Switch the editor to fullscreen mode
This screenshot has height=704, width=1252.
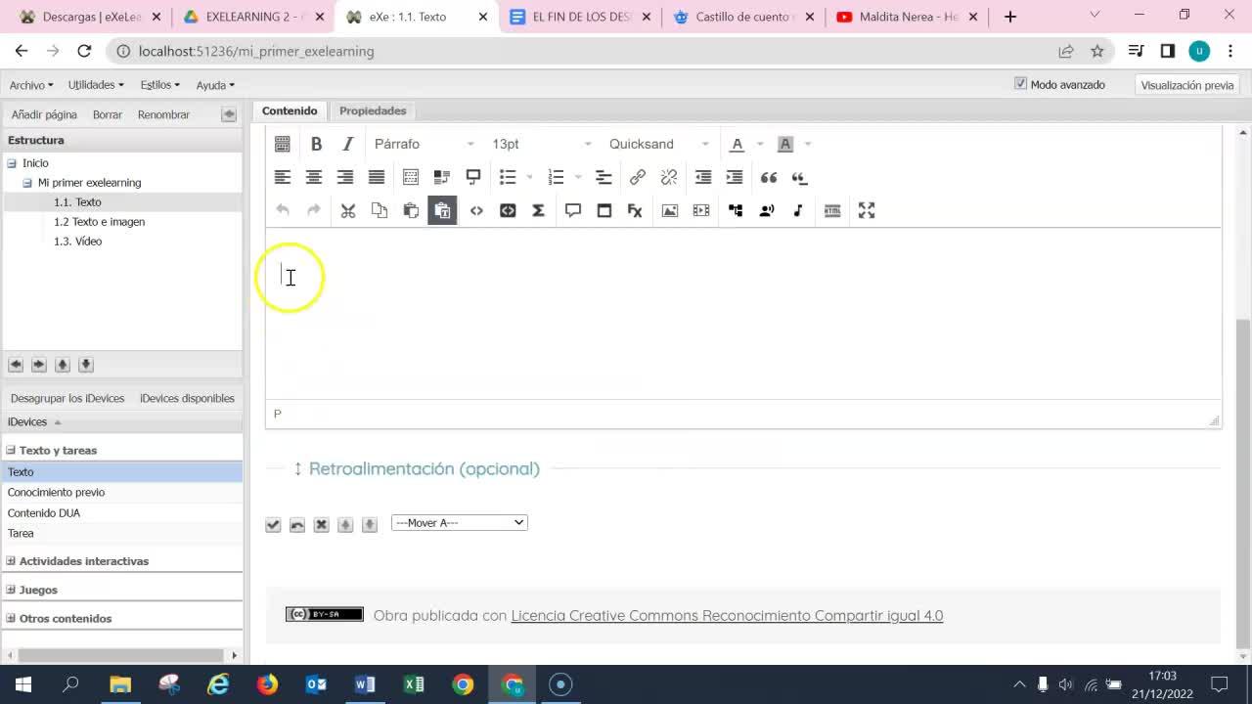867,210
